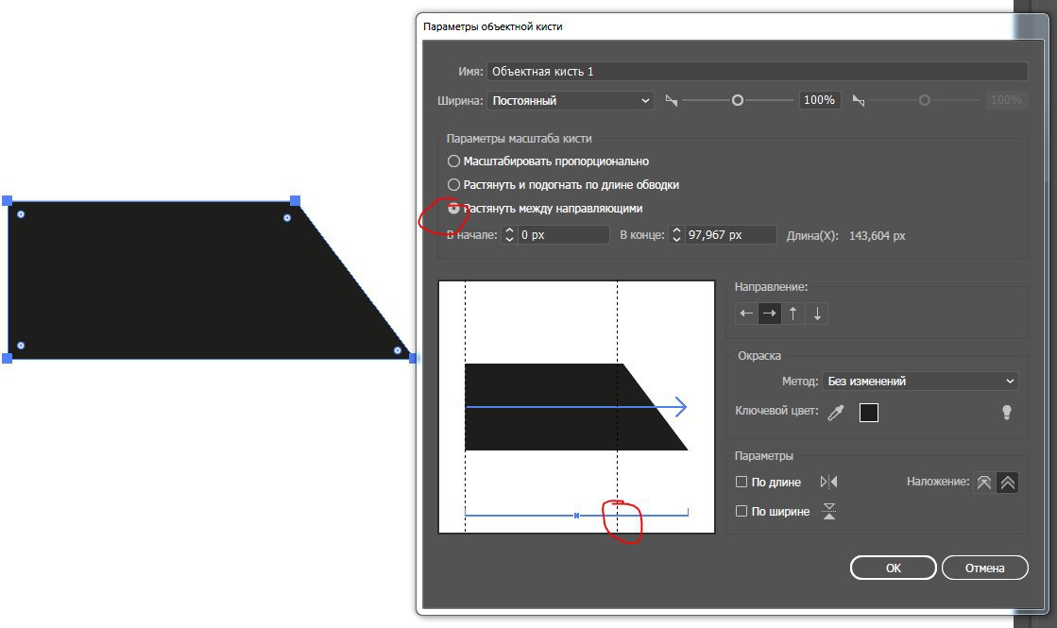
Task: Choose second overlap option icon
Action: pyautogui.click(x=1007, y=483)
